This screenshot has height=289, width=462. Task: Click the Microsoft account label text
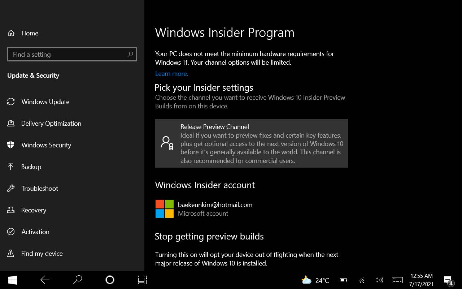point(203,213)
